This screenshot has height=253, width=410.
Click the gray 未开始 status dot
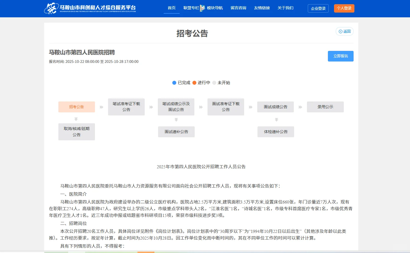(x=214, y=83)
